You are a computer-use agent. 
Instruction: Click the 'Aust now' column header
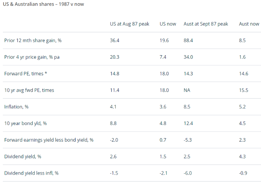[249, 24]
